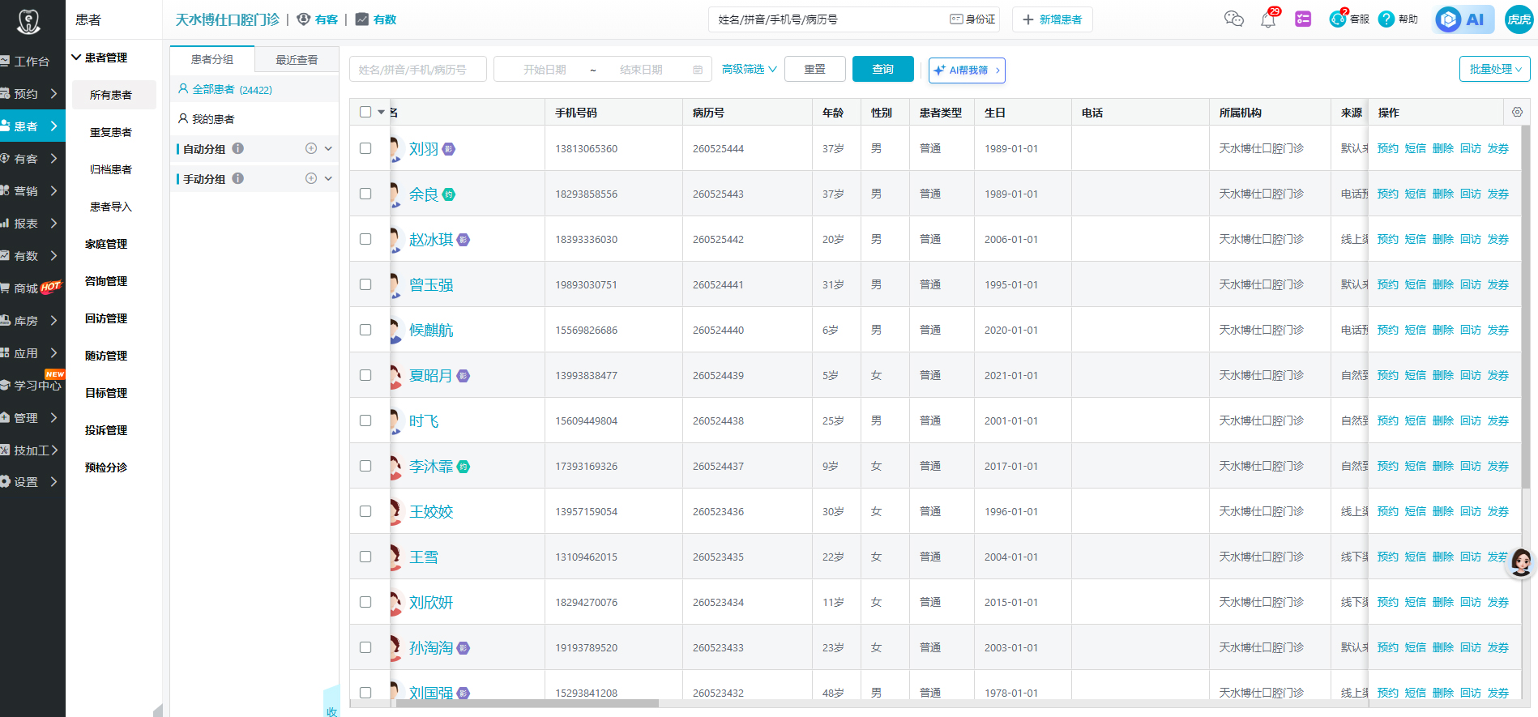The width and height of the screenshot is (1538, 717).
Task: Open 重复患者 in submenu
Action: [x=111, y=132]
